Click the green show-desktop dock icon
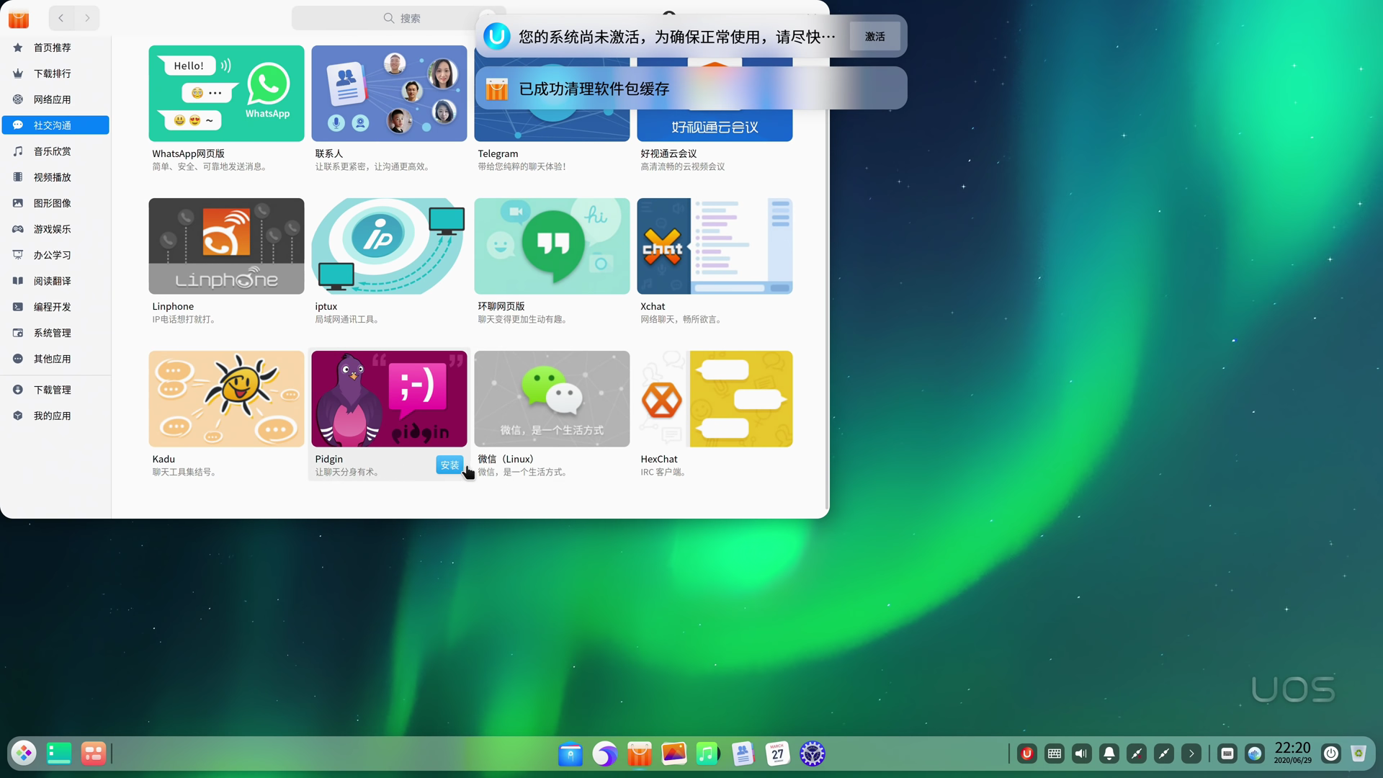 click(59, 754)
